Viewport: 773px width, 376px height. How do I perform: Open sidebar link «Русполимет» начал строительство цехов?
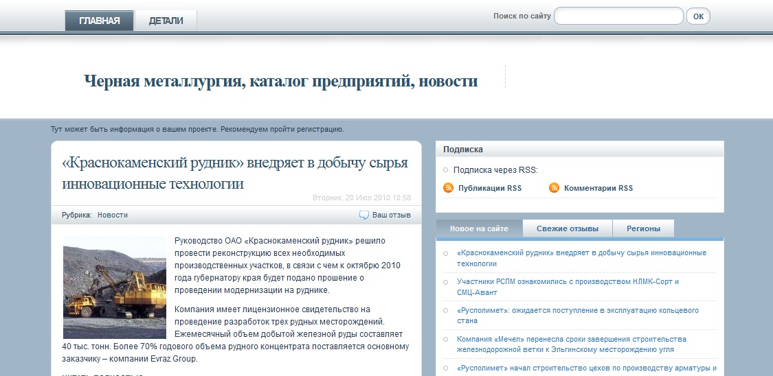pos(587,368)
